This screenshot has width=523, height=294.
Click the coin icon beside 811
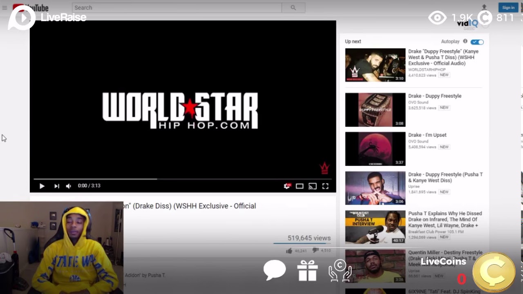(485, 18)
